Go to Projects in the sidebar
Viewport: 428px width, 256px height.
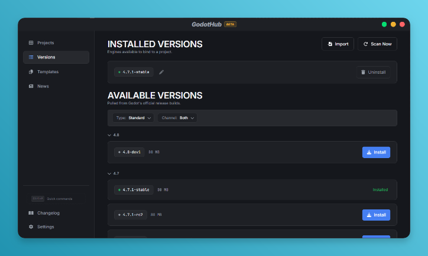[56, 42]
